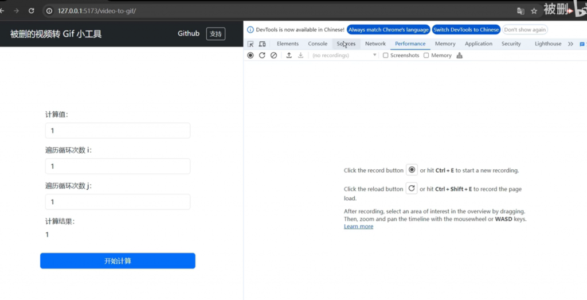Click the load profile upload icon
The width and height of the screenshot is (587, 300).
289,56
